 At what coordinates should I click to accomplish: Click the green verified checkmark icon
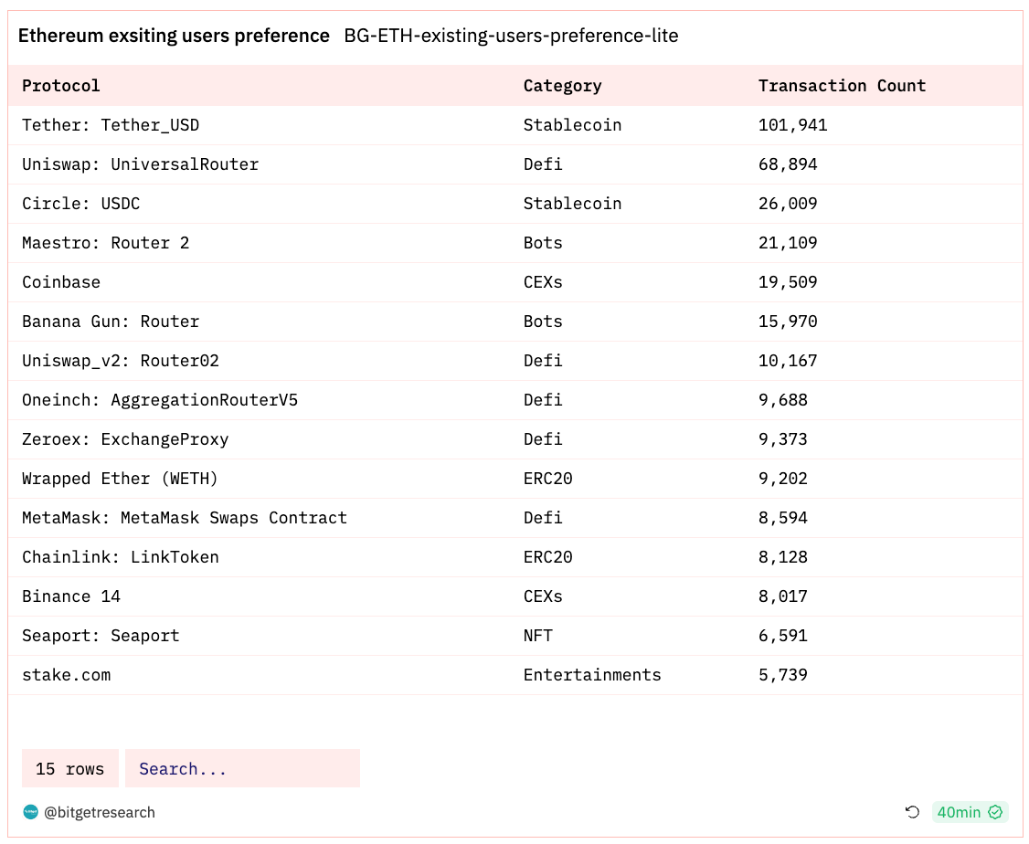point(995,812)
